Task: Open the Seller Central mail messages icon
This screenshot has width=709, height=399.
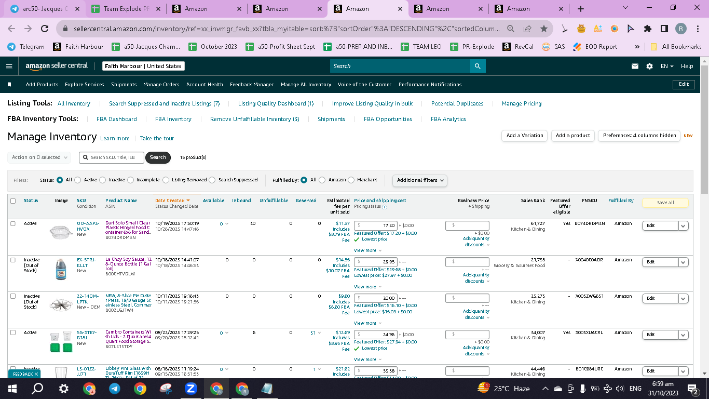Action: click(635, 66)
